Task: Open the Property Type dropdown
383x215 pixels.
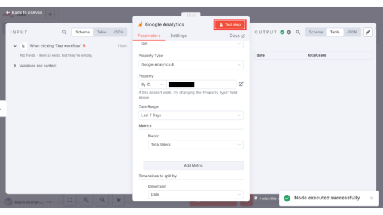Action: point(191,64)
